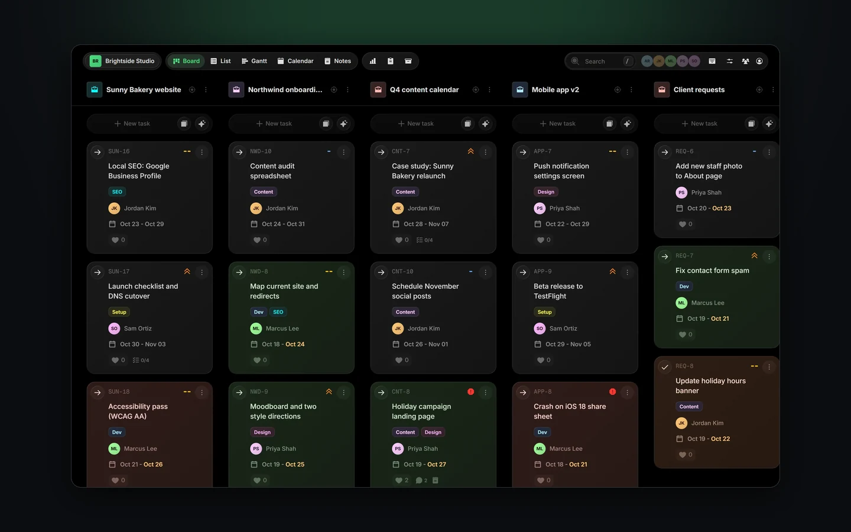This screenshot has height=532, width=851.
Task: Open the archive box icon in toolbar
Action: point(408,61)
